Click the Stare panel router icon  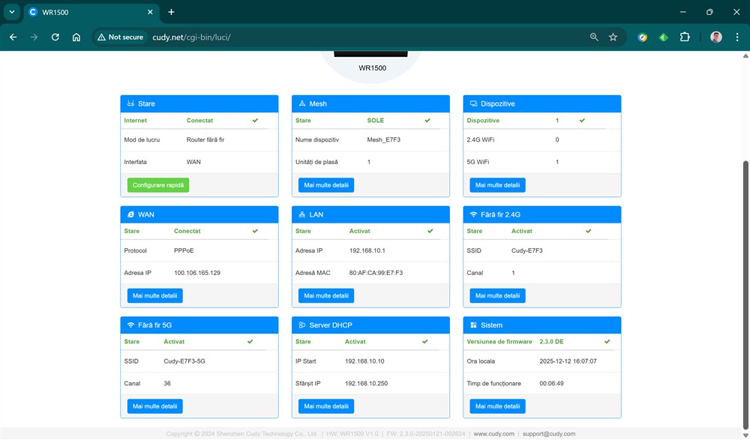click(x=130, y=103)
